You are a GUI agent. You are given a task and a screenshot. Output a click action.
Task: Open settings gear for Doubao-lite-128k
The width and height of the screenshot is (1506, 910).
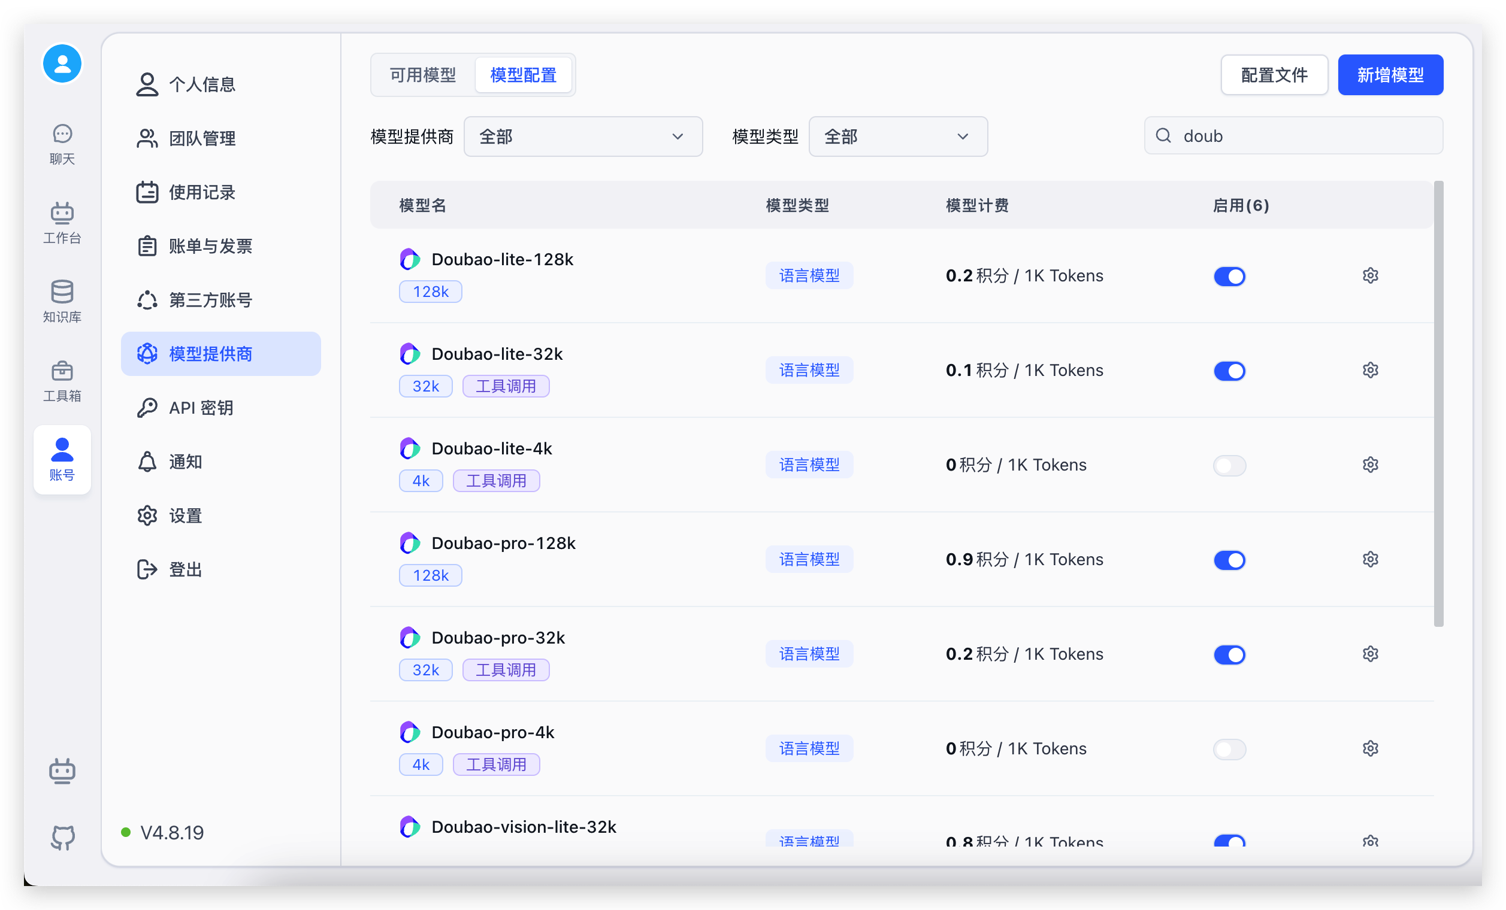click(x=1369, y=275)
